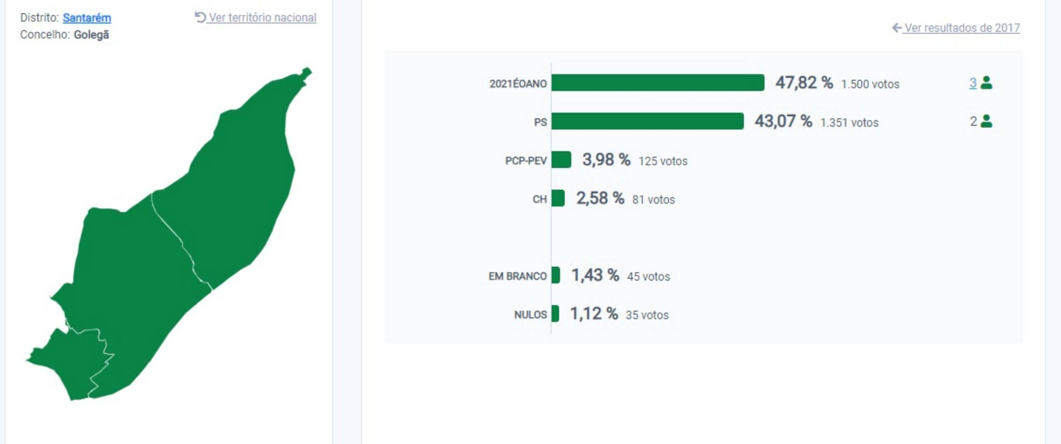
Task: Open the Ver resultados de 2017 link text
Action: [x=962, y=28]
